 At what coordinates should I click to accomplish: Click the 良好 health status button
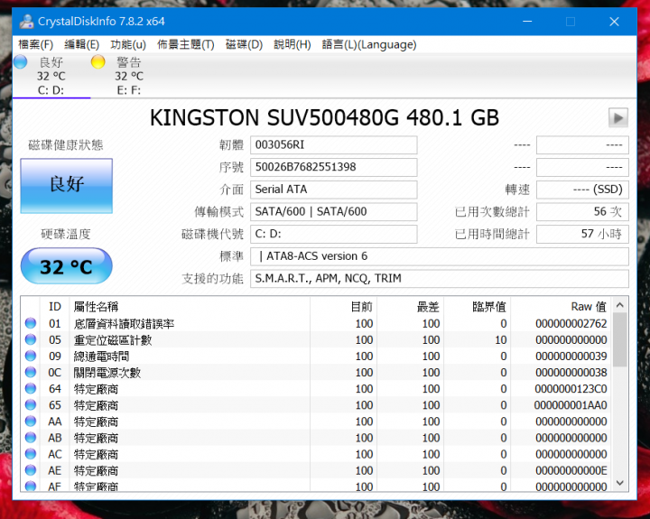tap(66, 186)
